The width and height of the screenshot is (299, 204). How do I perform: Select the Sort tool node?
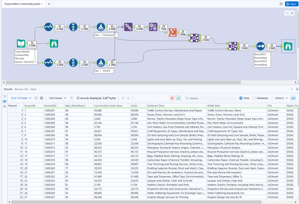tap(261, 46)
